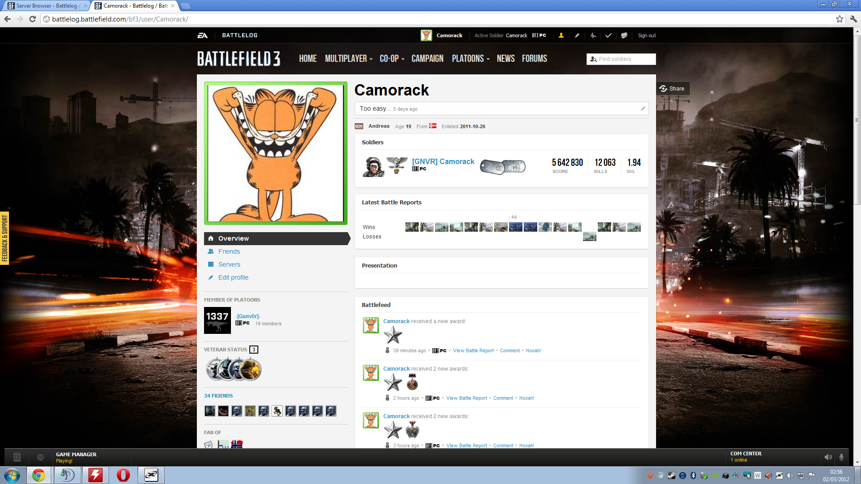Screen dimensions: 861x484
Task: Open [GNVR] Camorack soldier link
Action: pos(443,161)
